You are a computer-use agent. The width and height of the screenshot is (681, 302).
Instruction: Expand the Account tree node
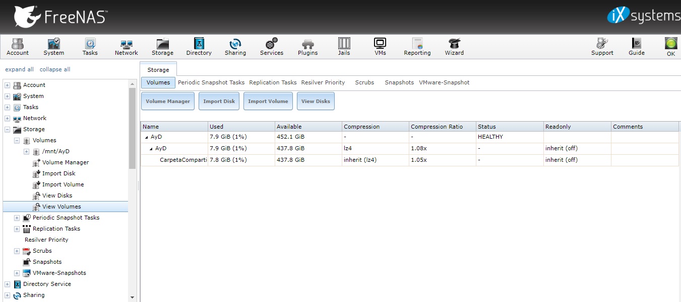7,85
